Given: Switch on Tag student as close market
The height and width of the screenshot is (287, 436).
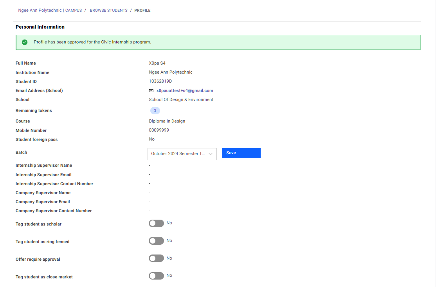Looking at the screenshot, I should coord(156,276).
